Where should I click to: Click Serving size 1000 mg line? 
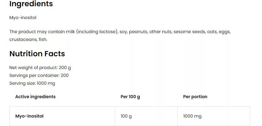32,83
